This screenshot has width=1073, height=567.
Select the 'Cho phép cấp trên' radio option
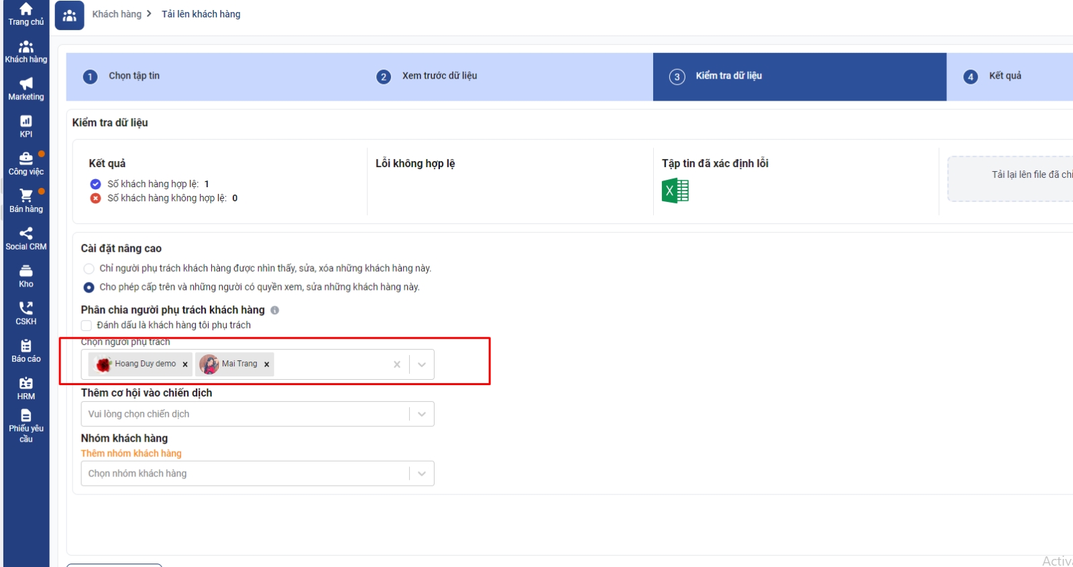[x=89, y=287]
